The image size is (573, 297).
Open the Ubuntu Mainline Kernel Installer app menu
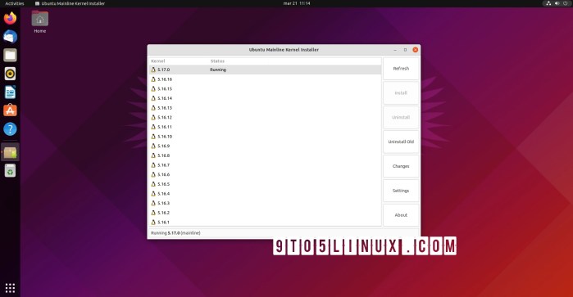pos(70,3)
